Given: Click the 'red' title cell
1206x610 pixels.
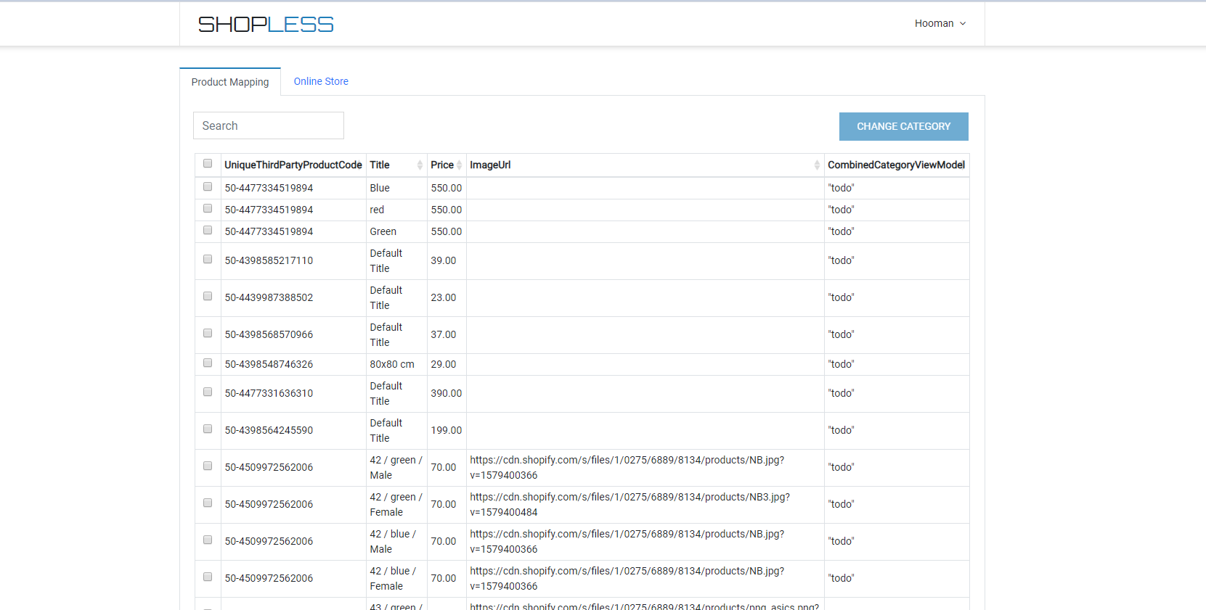Looking at the screenshot, I should click(x=396, y=210).
